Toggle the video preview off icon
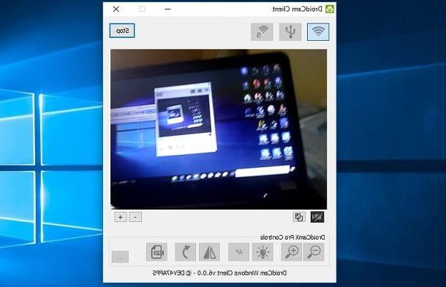Image resolution: width=446 pixels, height=287 pixels. (317, 217)
